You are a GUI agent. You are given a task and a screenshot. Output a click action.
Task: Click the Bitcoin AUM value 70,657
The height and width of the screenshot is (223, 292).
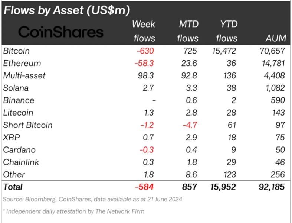[x=272, y=51]
